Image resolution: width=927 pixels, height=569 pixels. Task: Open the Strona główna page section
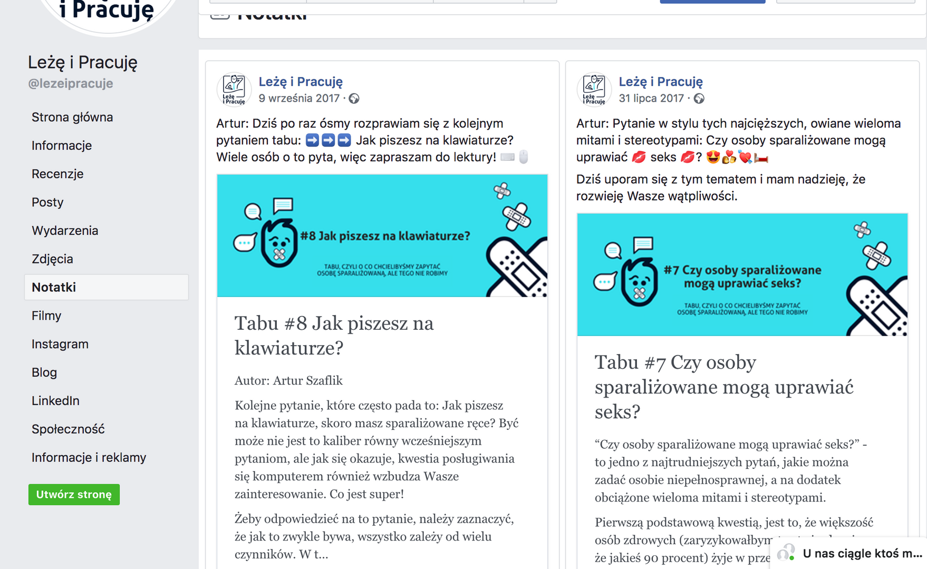(x=72, y=117)
